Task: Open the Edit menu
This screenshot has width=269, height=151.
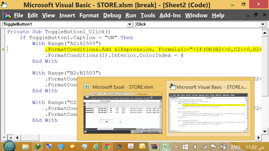Action: pyautogui.click(x=33, y=15)
